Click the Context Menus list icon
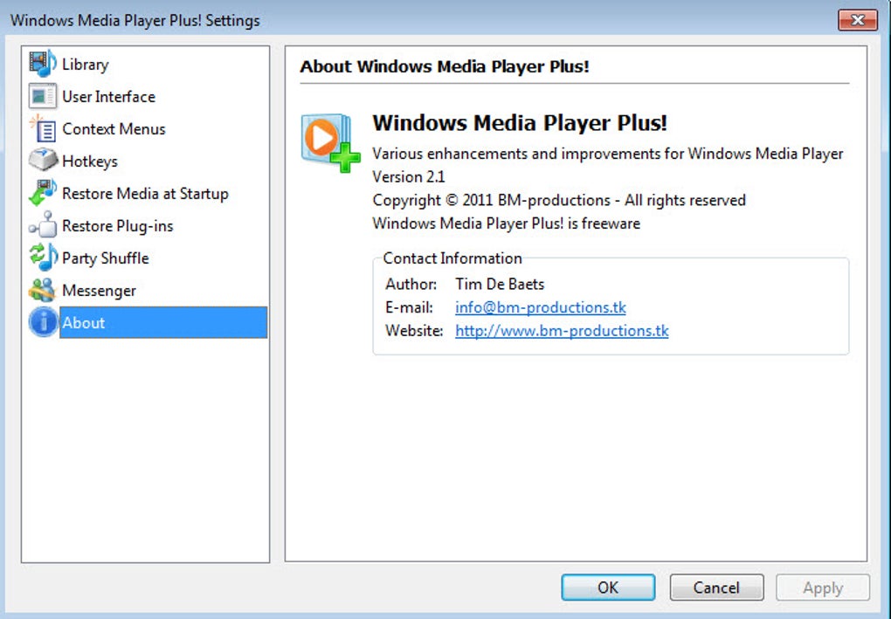891x619 pixels. pos(43,128)
